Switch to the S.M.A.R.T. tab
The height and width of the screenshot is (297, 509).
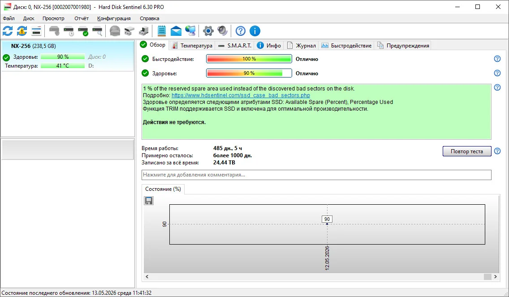[235, 46]
